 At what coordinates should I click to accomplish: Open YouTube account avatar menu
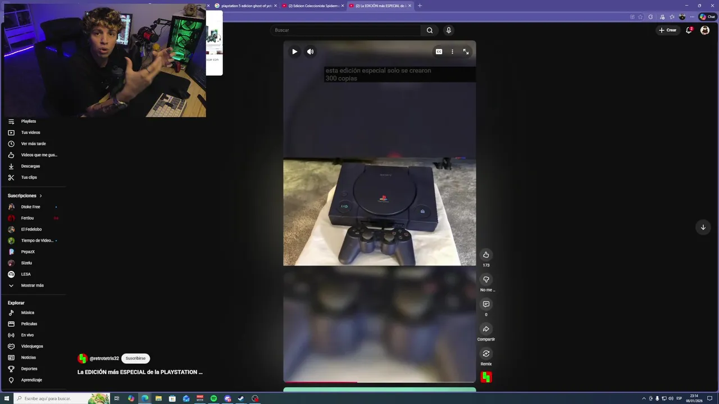705,30
